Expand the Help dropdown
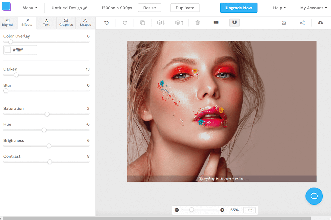331x220 pixels. pos(279,8)
